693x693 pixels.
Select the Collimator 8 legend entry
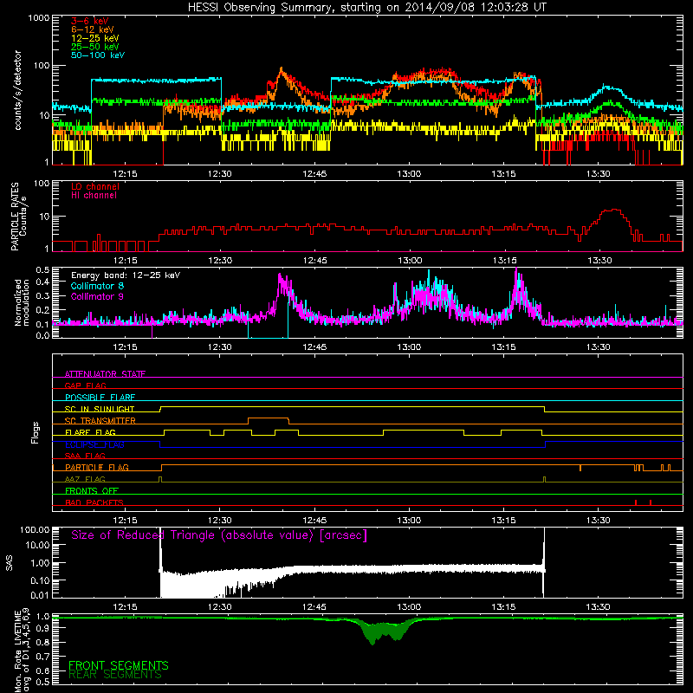(x=97, y=286)
